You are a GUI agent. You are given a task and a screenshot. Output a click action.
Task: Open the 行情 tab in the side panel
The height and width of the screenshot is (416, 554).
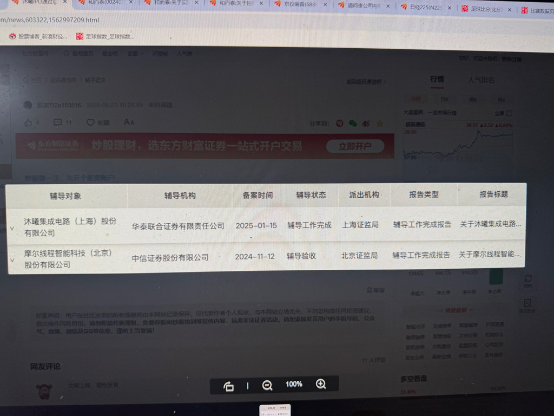click(437, 79)
